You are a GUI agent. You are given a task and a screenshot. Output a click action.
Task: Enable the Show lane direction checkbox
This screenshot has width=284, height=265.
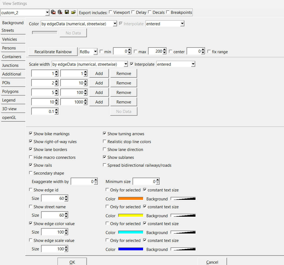click(105, 150)
